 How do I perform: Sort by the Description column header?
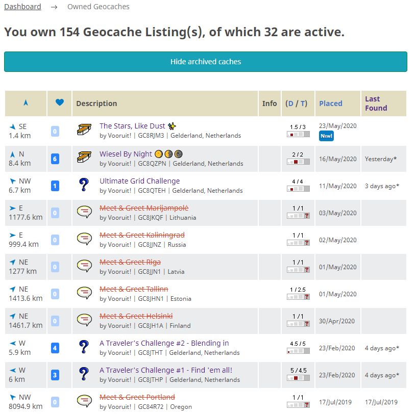pos(96,103)
